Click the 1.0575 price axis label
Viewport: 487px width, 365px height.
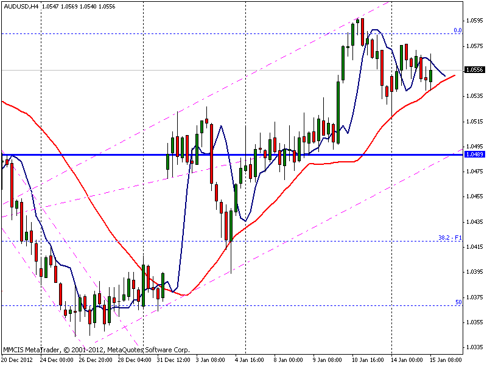pyautogui.click(x=475, y=46)
